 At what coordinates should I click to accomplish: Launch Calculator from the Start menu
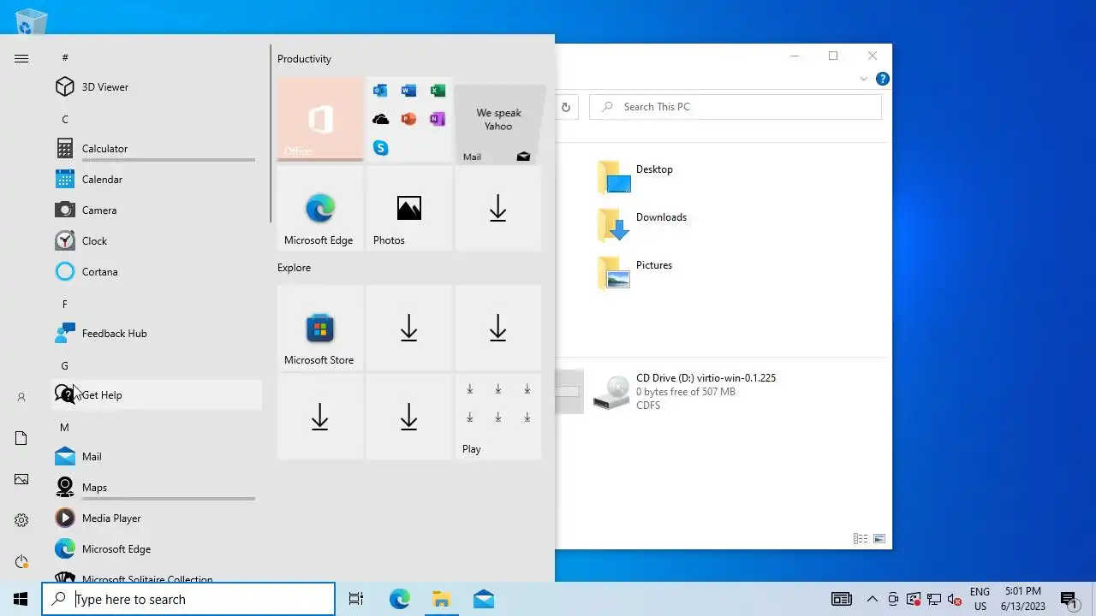point(157,149)
